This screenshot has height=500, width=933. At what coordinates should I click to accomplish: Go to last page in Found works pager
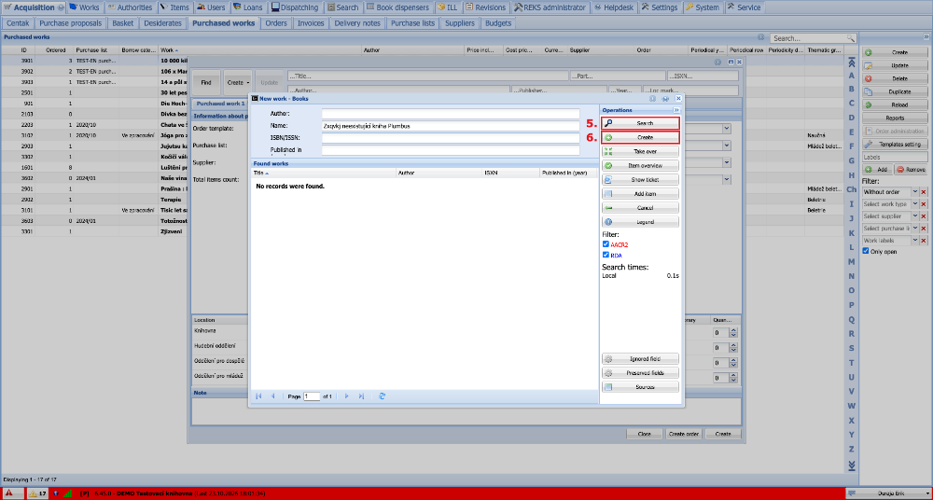(361, 396)
